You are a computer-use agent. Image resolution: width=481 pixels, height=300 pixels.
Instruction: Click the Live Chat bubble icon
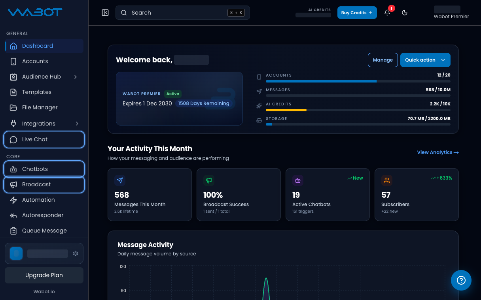click(13, 139)
